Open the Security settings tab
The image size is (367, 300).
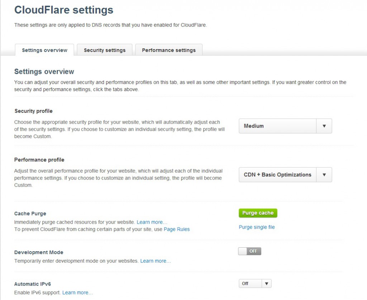[105, 50]
